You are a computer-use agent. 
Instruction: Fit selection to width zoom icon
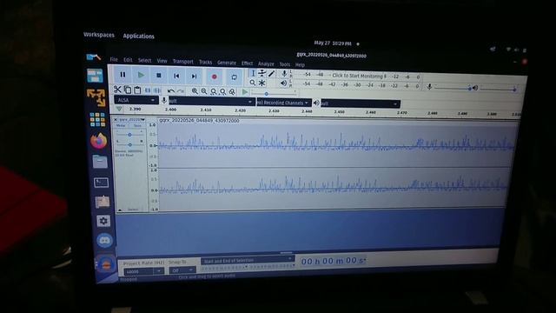click(214, 91)
